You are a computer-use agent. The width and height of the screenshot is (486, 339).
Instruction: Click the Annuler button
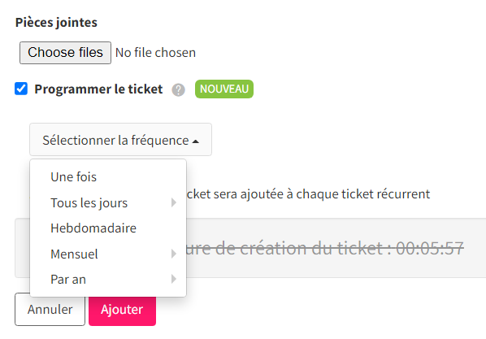[50, 309]
